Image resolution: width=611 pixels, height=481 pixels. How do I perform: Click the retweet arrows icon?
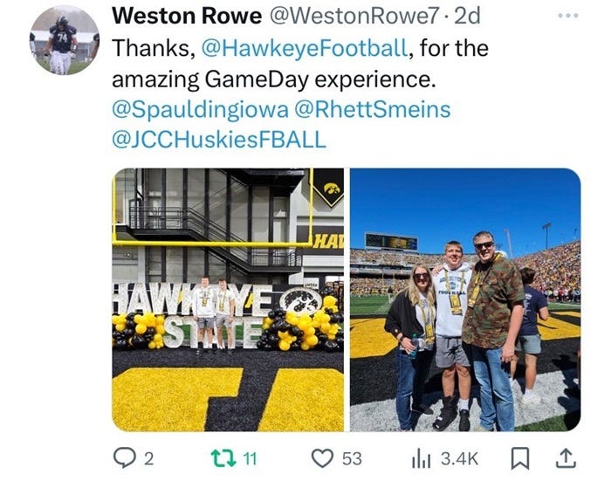point(223,458)
